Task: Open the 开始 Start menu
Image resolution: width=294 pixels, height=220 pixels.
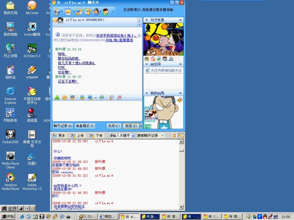Action: point(8,216)
